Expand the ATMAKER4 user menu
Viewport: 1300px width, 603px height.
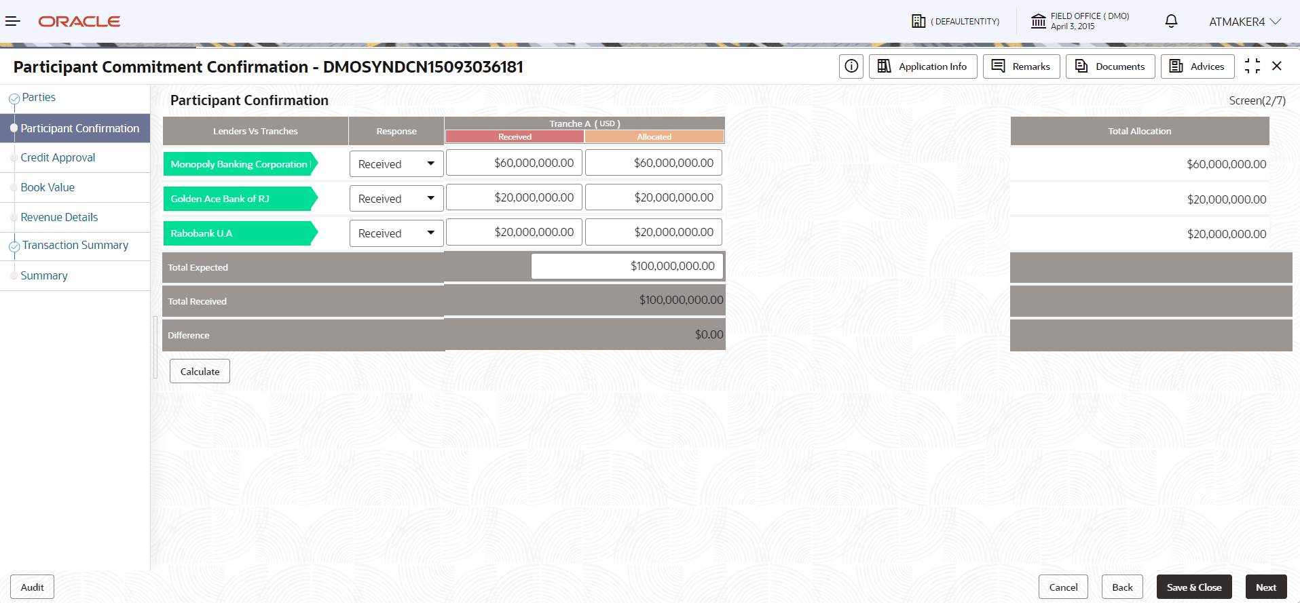[1245, 22]
